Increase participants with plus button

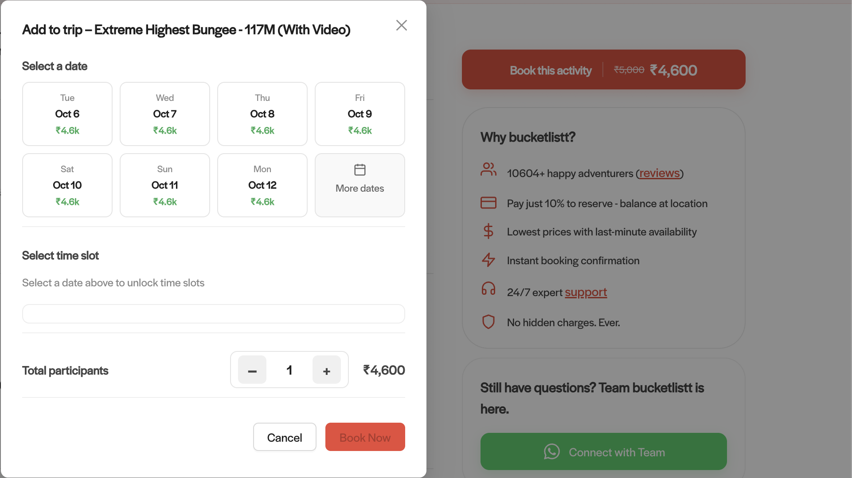327,370
